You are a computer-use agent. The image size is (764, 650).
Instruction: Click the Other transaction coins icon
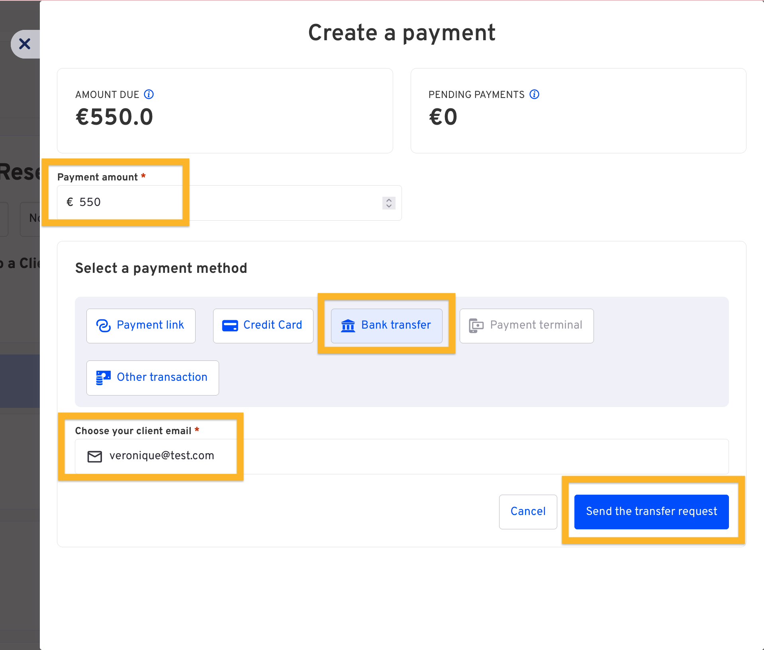[104, 378]
